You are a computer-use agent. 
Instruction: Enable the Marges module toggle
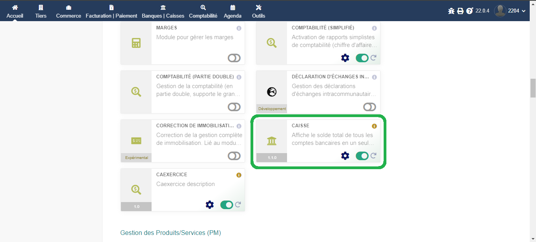click(234, 58)
